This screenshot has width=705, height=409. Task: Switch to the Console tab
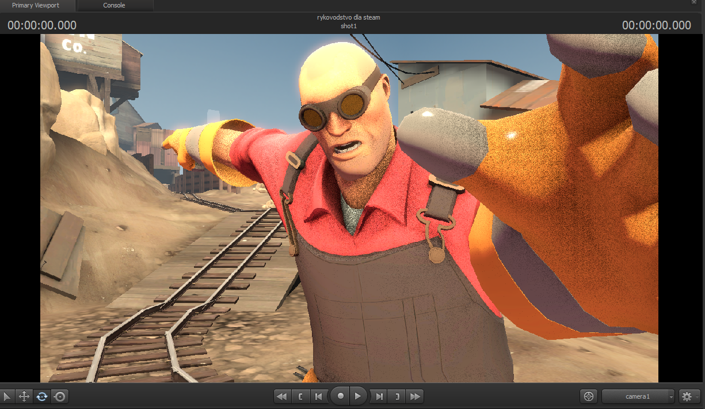114,5
